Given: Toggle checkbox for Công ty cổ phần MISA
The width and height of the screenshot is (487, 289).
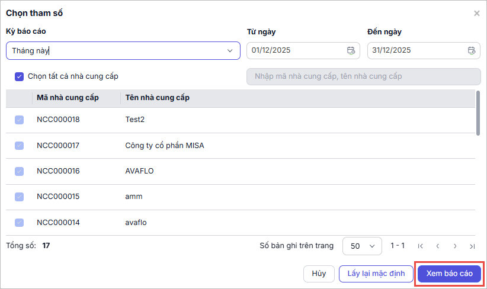Looking at the screenshot, I should (19, 146).
